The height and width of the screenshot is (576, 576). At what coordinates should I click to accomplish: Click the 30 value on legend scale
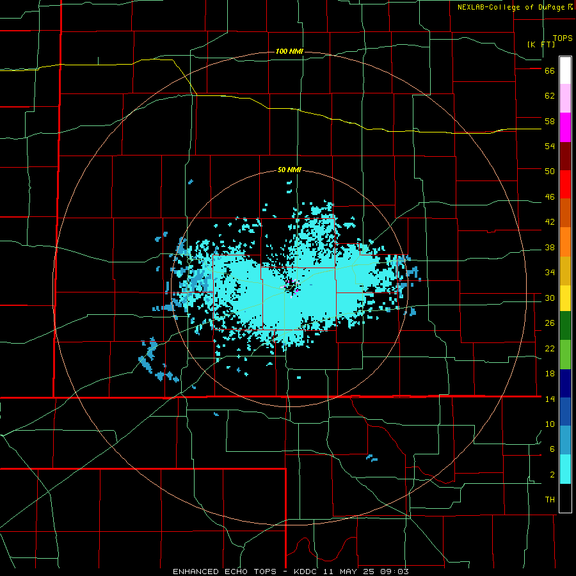[550, 298]
